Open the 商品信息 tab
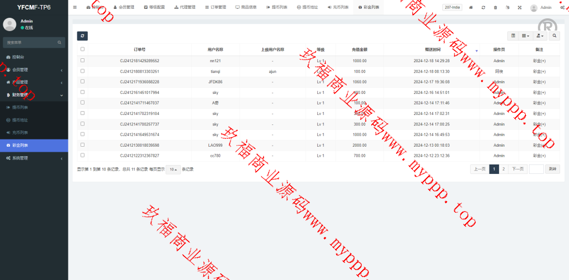The height and width of the screenshot is (280, 569). [x=246, y=7]
